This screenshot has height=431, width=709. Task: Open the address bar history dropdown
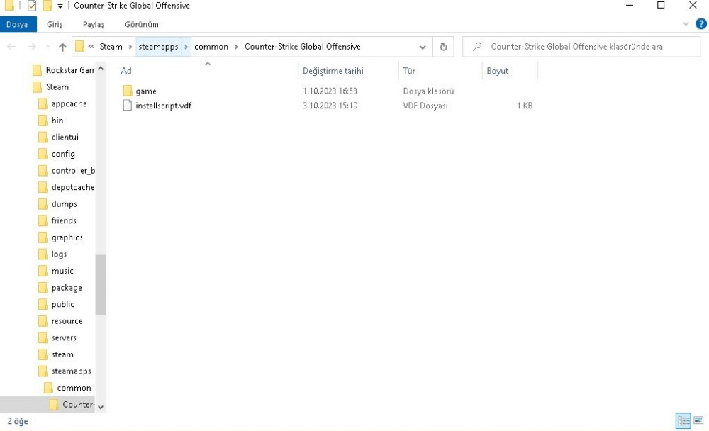[x=423, y=47]
